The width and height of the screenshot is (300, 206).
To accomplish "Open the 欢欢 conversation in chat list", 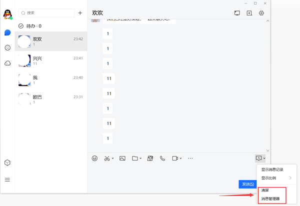I will pyautogui.click(x=51, y=41).
